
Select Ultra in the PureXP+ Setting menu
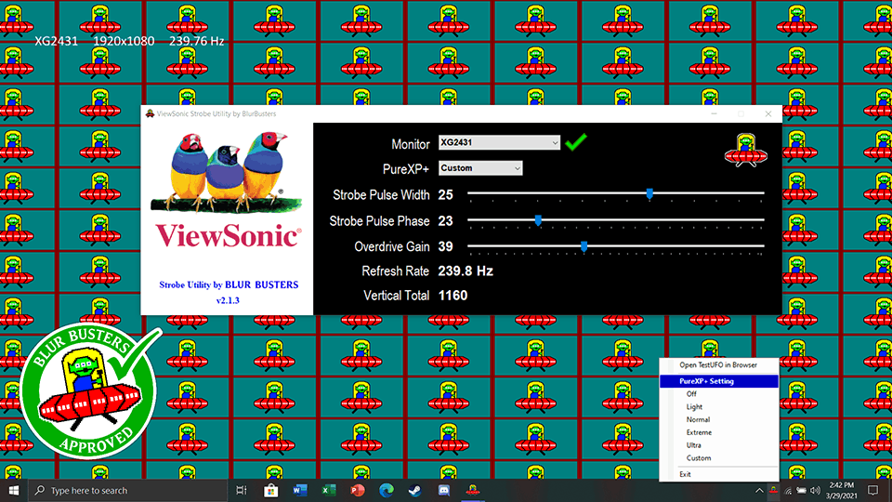click(x=694, y=445)
